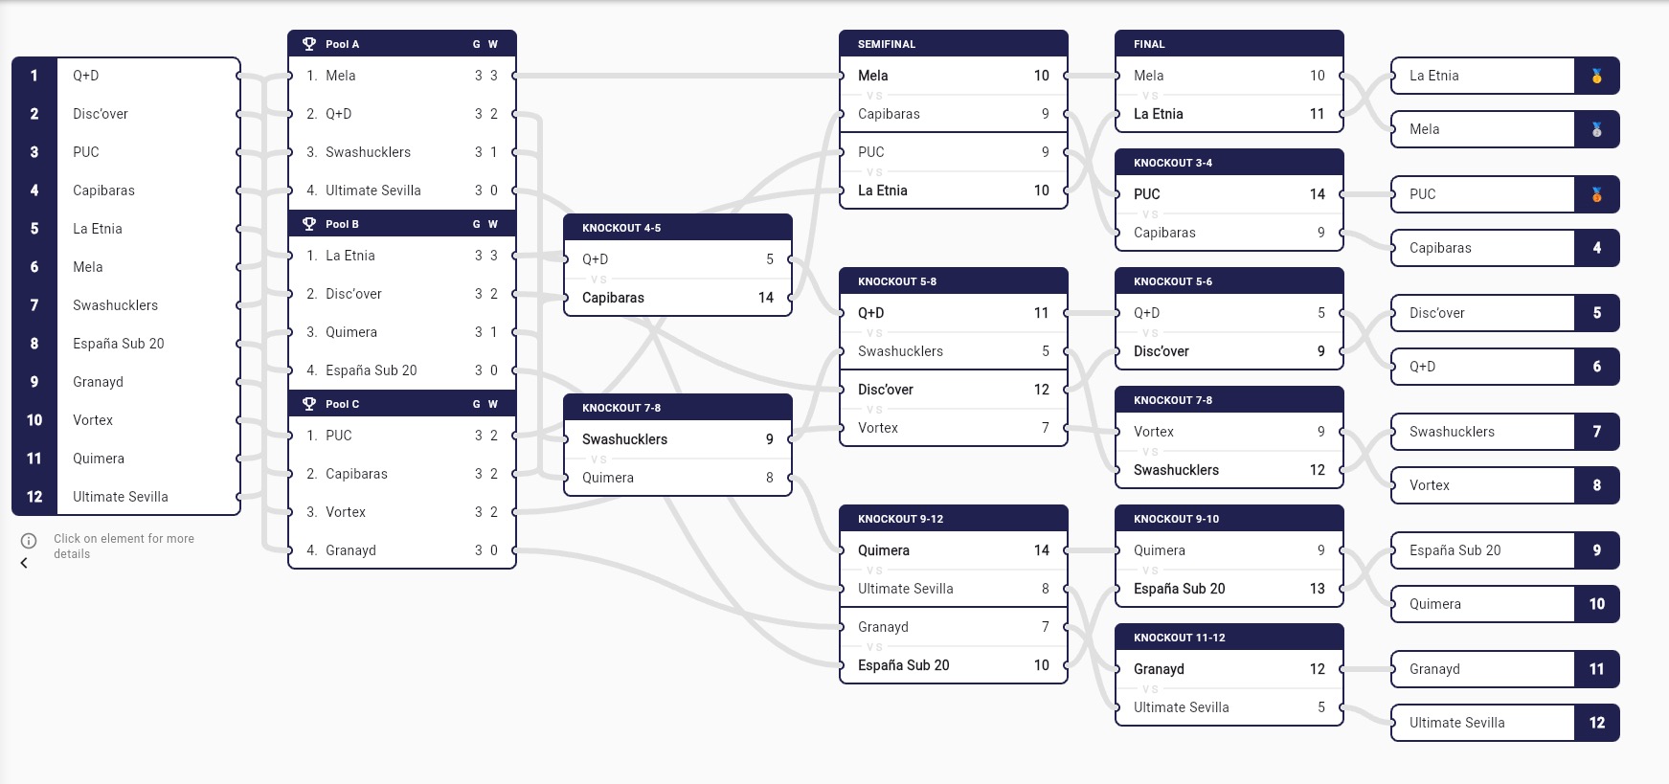This screenshot has width=1669, height=784.
Task: Click the Pool B trophy icon
Action: click(x=309, y=224)
